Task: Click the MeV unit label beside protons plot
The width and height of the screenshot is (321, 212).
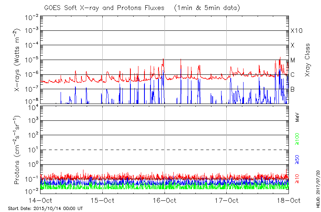Action: [298, 117]
